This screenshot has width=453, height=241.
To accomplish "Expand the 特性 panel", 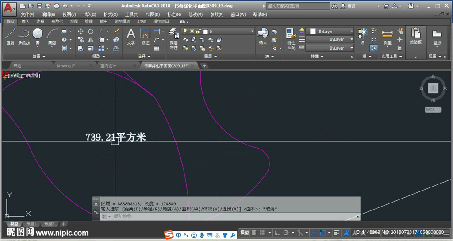I will 317,56.
